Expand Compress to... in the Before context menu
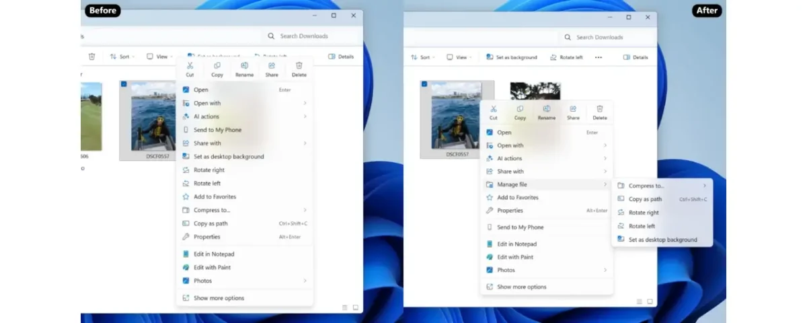The height and width of the screenshot is (323, 807). [245, 210]
